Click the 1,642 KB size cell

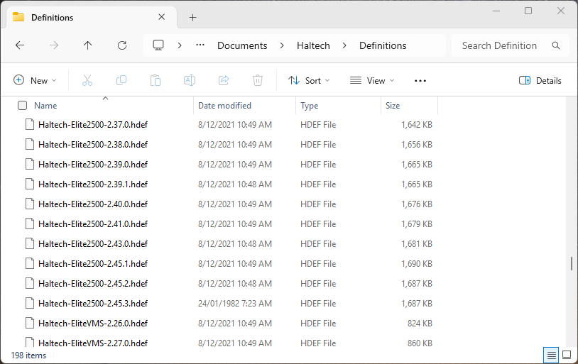point(417,125)
